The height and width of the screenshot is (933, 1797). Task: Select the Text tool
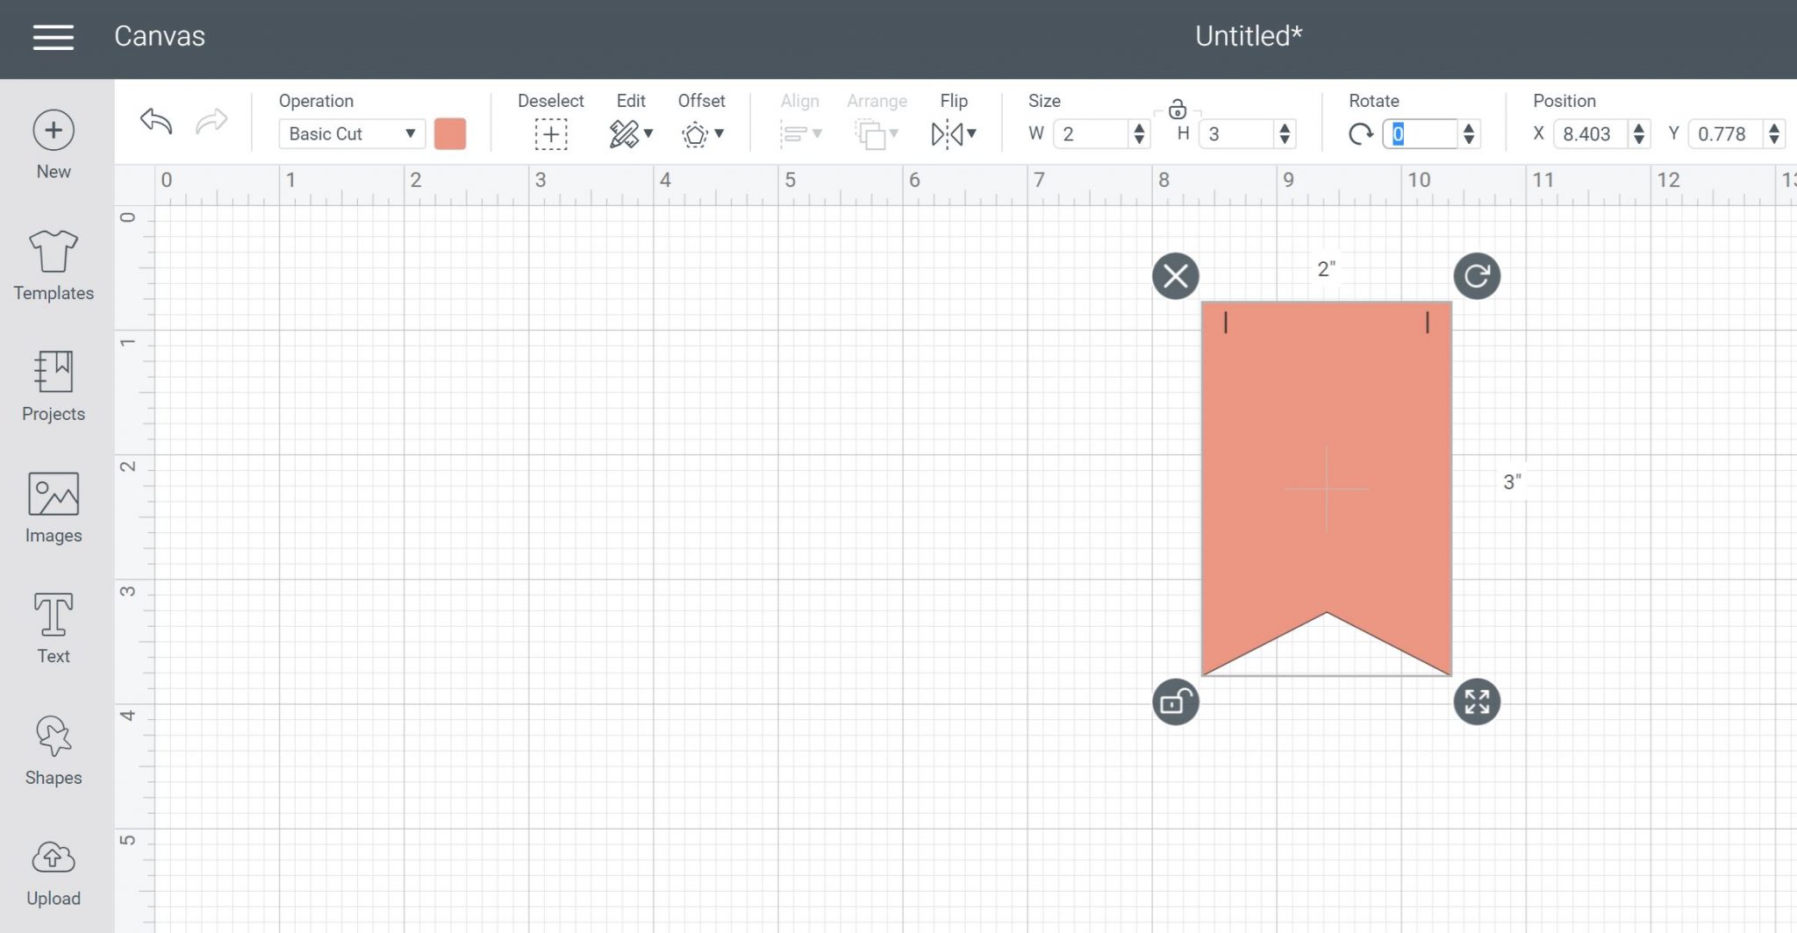point(54,628)
